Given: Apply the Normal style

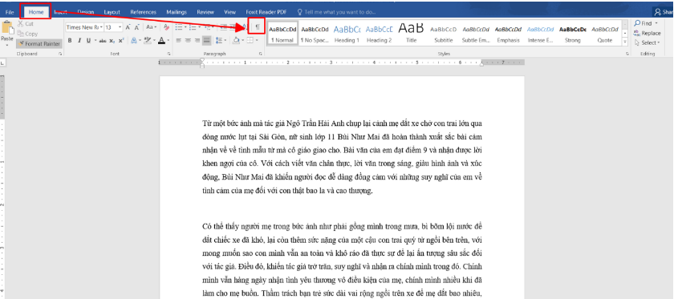Looking at the screenshot, I should pyautogui.click(x=282, y=34).
